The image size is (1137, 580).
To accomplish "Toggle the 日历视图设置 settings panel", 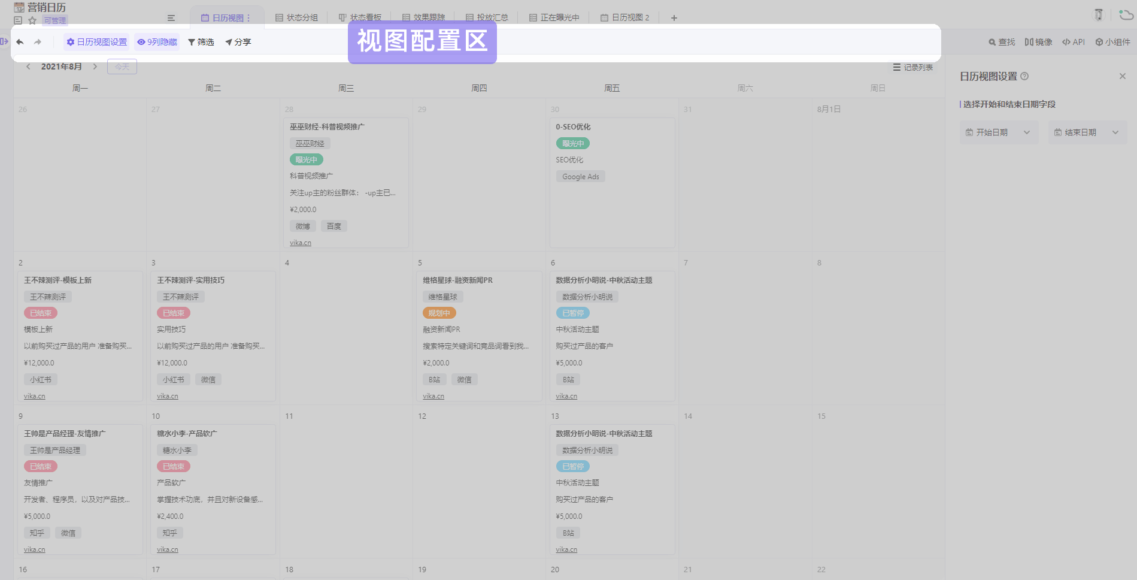I will [97, 42].
